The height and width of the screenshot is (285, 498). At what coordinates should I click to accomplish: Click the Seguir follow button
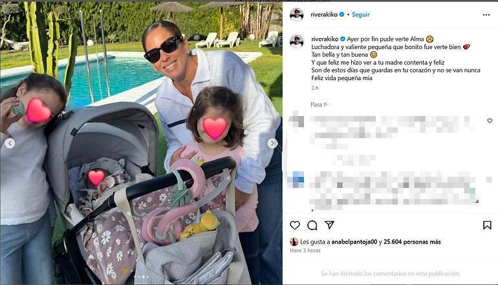pyautogui.click(x=361, y=15)
